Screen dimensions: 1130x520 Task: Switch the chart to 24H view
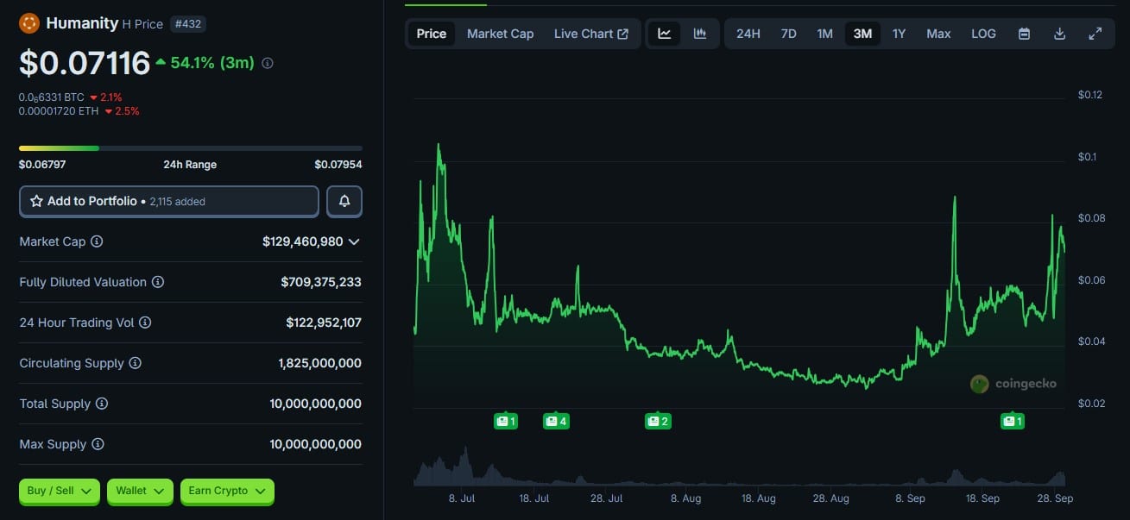click(x=748, y=33)
